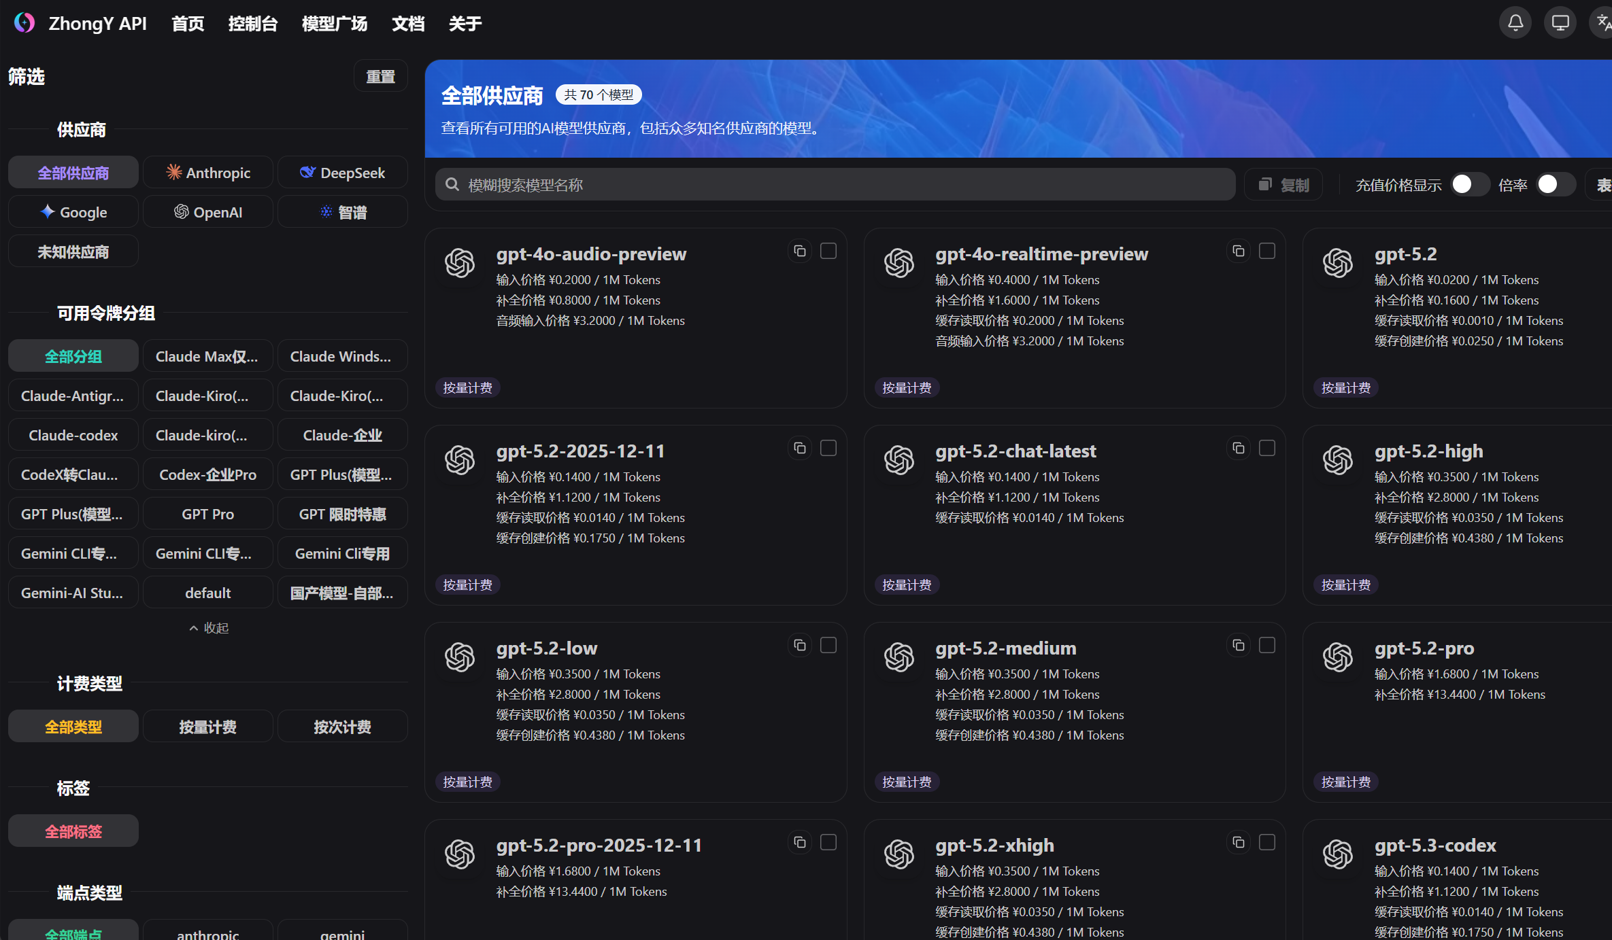Click the 共 70 个模型 badge

coord(599,94)
